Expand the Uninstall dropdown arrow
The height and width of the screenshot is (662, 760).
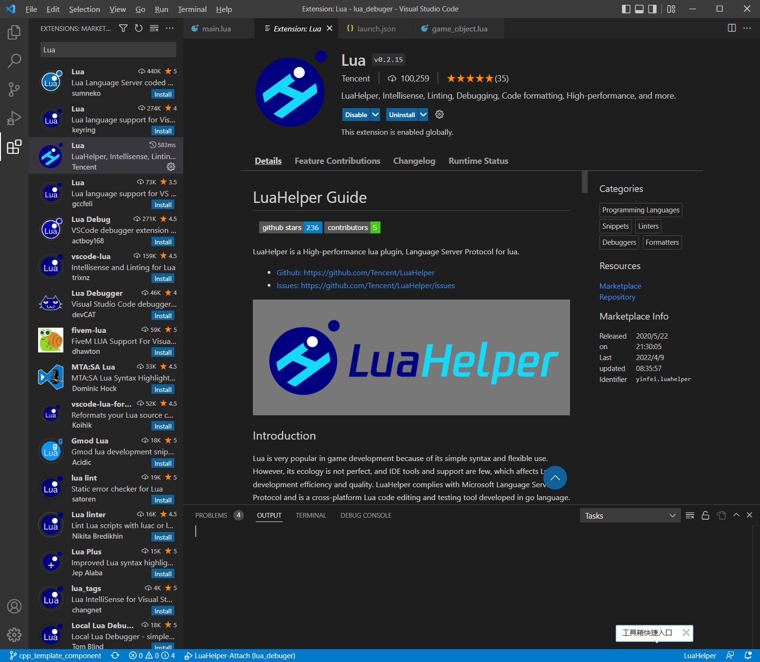(x=423, y=115)
